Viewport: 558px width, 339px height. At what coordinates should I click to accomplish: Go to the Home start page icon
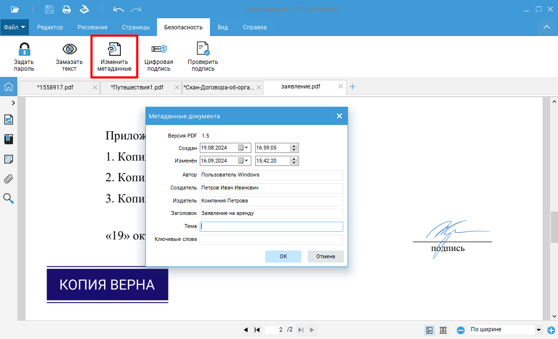coord(9,87)
